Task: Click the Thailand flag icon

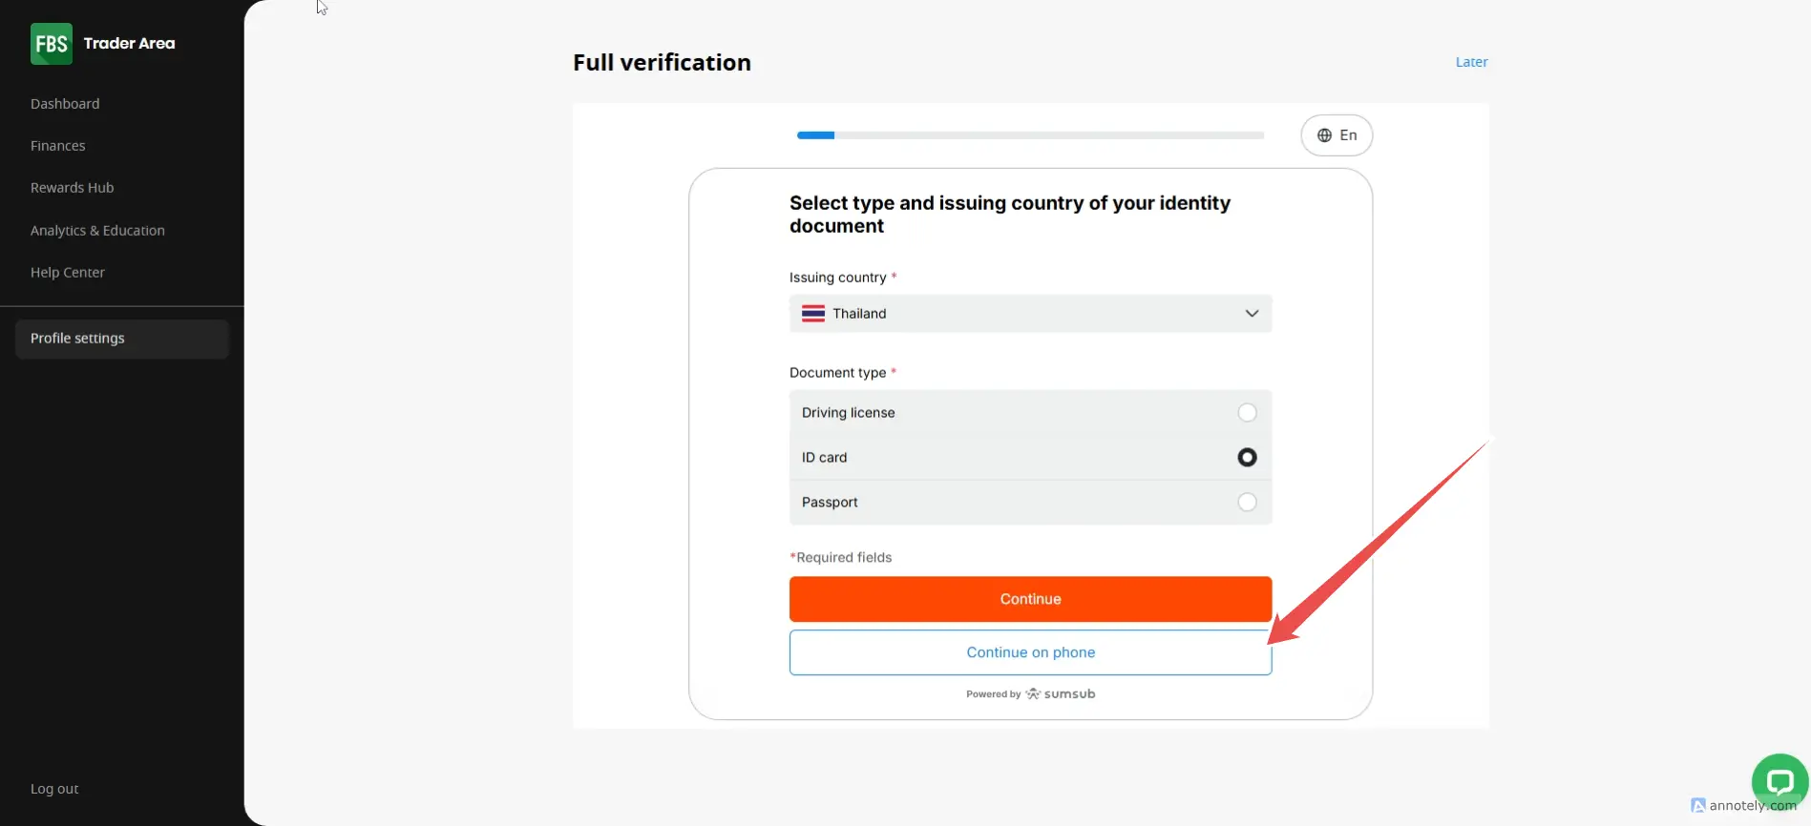Action: (813, 314)
